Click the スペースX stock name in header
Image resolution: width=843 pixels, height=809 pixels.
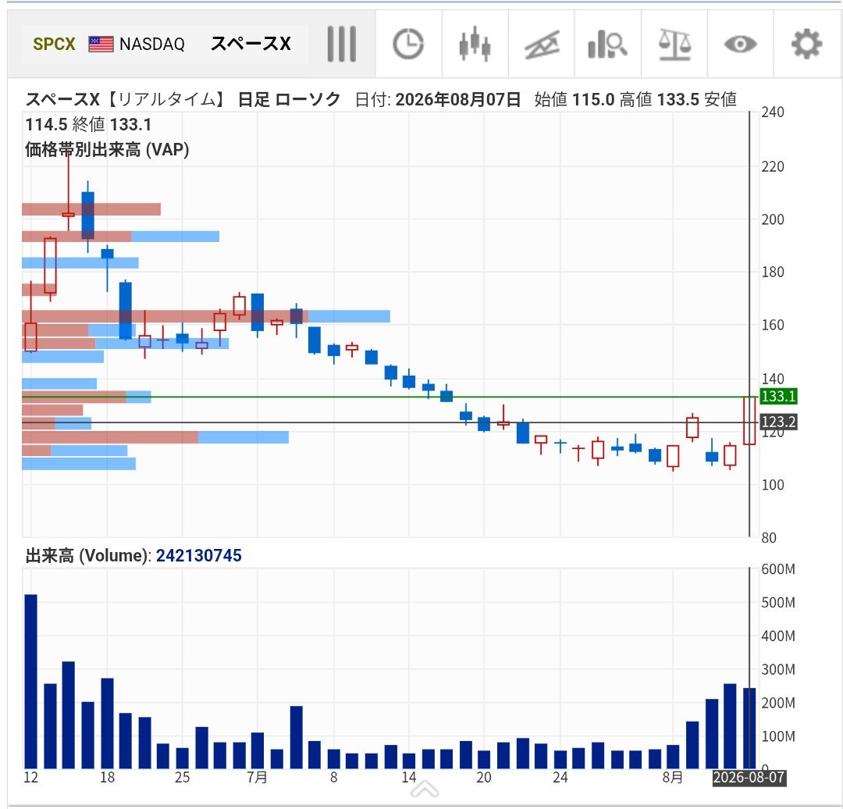[251, 44]
